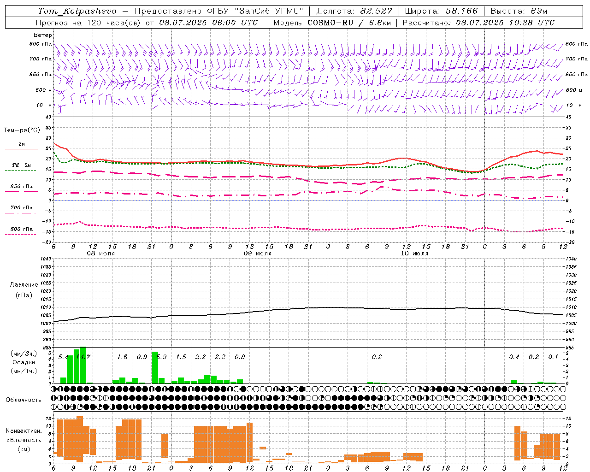
Task: Click the '(гПа)' unit label under Давление
Action: click(x=24, y=295)
